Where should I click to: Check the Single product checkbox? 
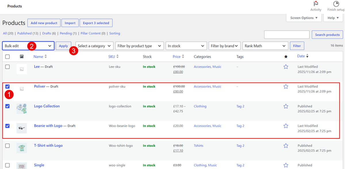[x=7, y=165]
